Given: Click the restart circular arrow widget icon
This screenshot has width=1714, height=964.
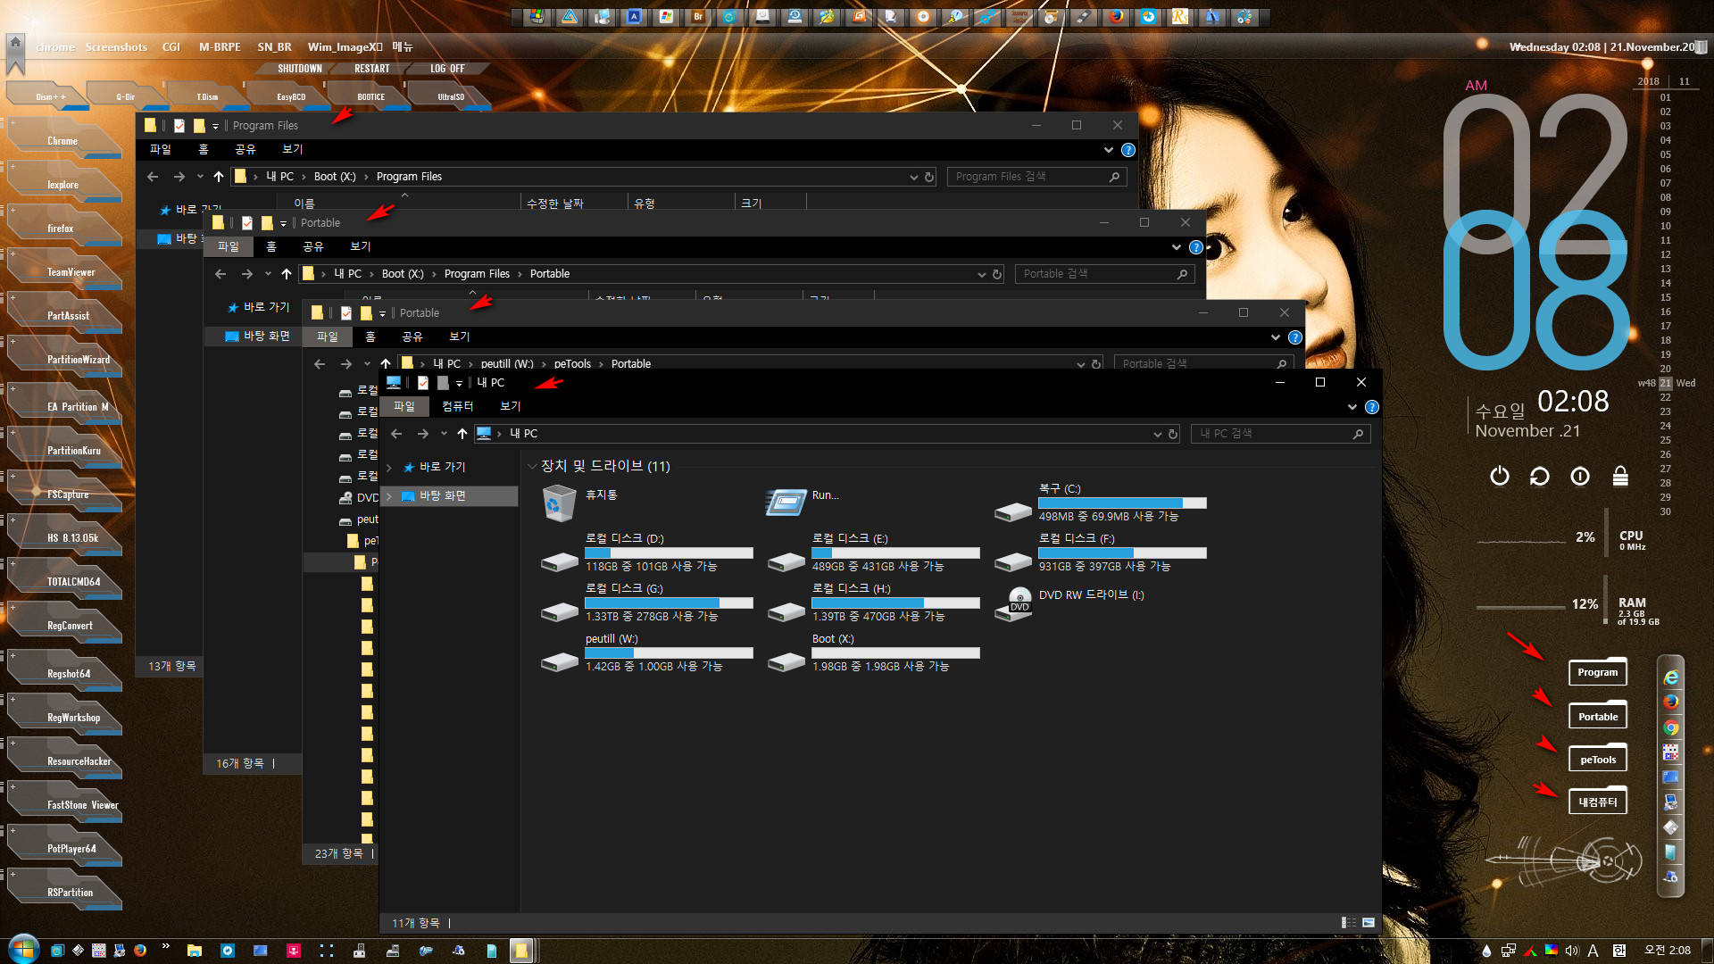Looking at the screenshot, I should coord(1539,477).
